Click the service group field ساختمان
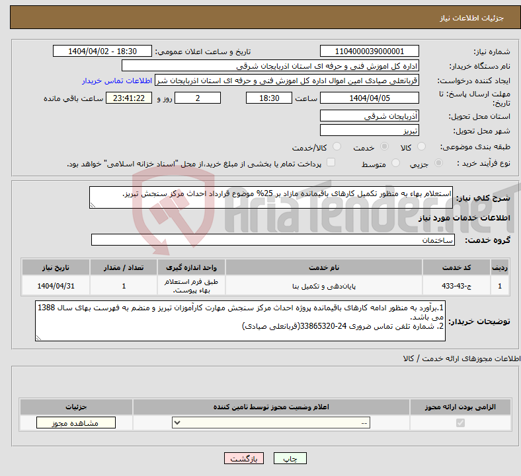The image size is (521, 476). click(x=273, y=240)
